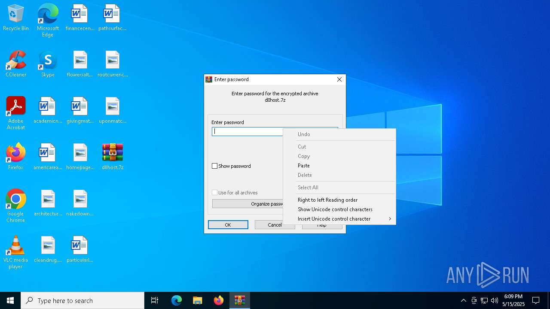Select the americarea... Word document icon
The image size is (550, 309).
[48, 157]
